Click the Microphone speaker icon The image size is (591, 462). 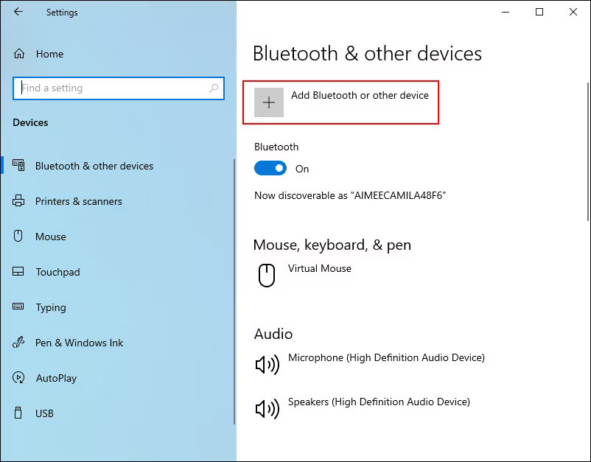point(267,364)
